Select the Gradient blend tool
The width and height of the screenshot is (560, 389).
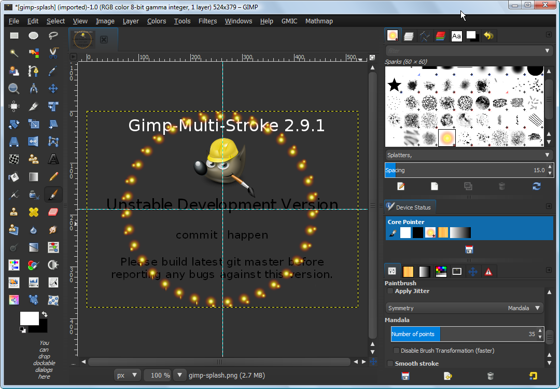34,176
